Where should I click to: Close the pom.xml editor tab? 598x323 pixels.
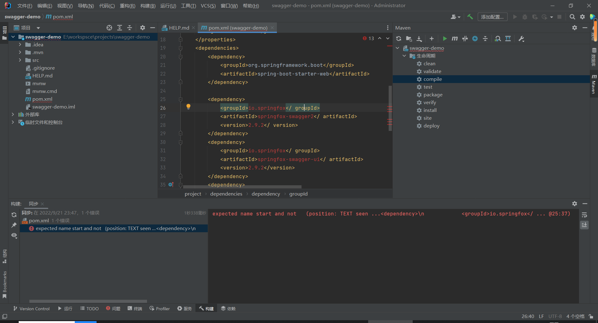tap(272, 28)
